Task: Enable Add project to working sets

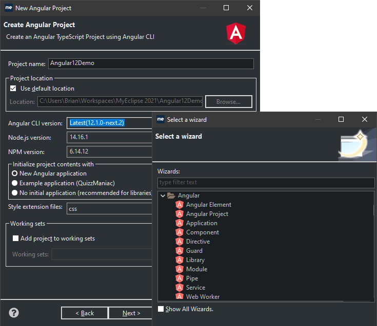Action: pos(15,238)
